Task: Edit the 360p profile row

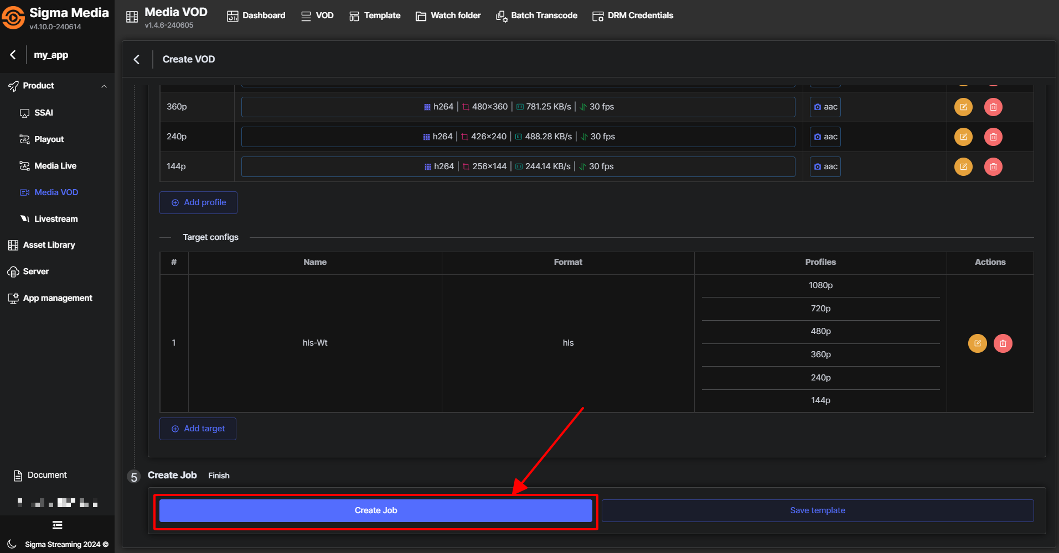Action: (963, 107)
